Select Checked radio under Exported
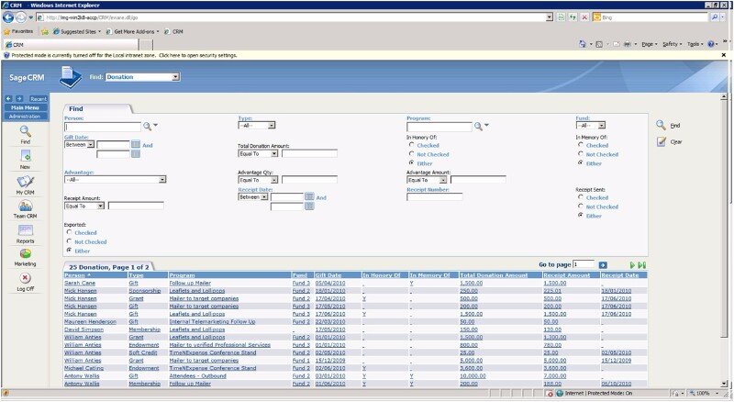This screenshot has width=734, height=402. (68, 233)
